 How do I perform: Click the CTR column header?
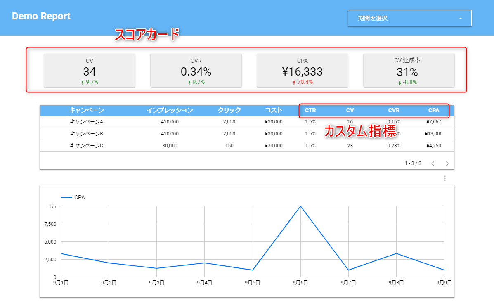coord(310,110)
